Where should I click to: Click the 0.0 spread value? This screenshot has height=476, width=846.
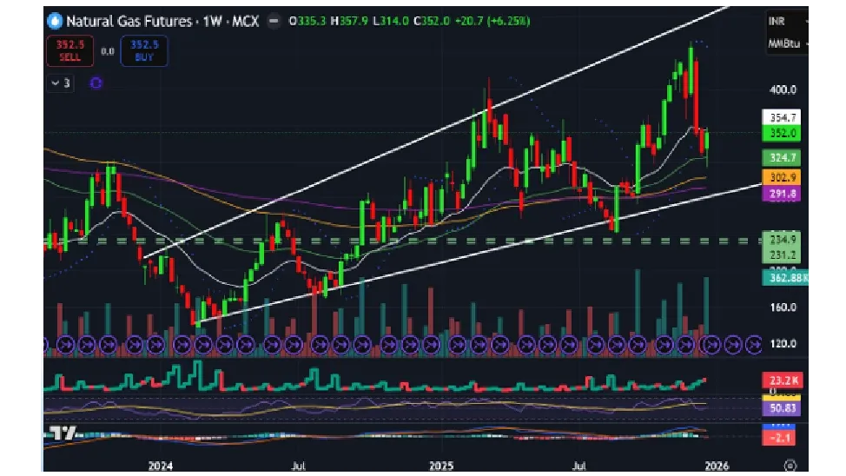pyautogui.click(x=108, y=51)
